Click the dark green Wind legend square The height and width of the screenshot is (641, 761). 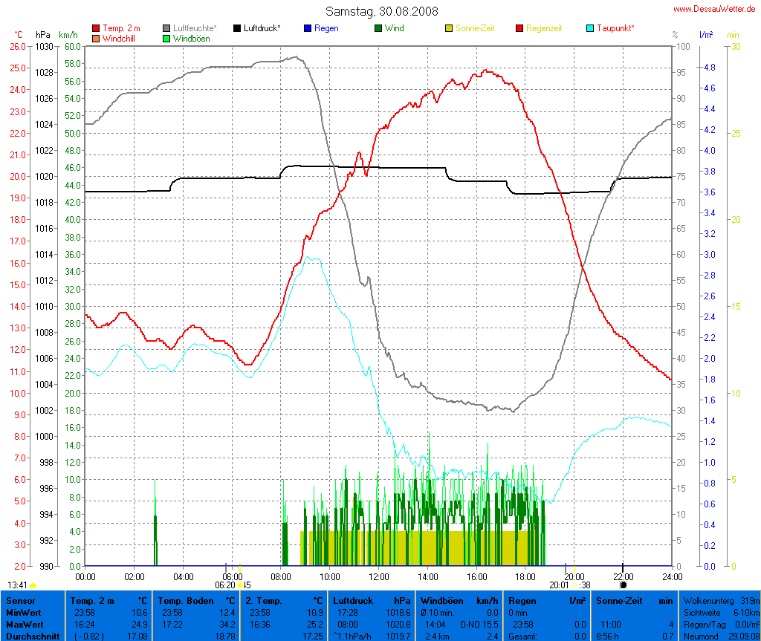coord(378,28)
